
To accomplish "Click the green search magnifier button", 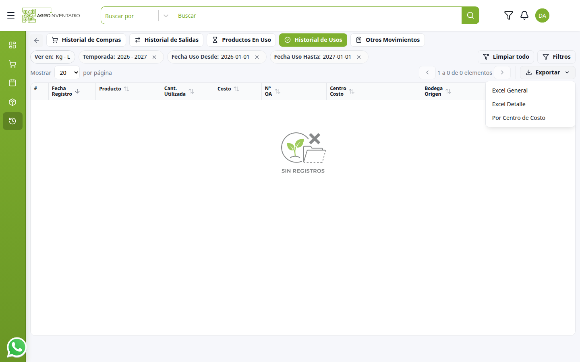I will point(470,15).
